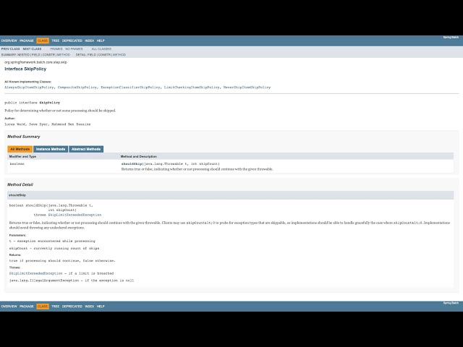This screenshot has height=347, width=463.
Task: Jump to METHOD in the DETAIL row
Action: pos(119,55)
